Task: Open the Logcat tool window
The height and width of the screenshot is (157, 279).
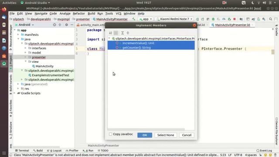Action: pyautogui.click(x=54, y=150)
